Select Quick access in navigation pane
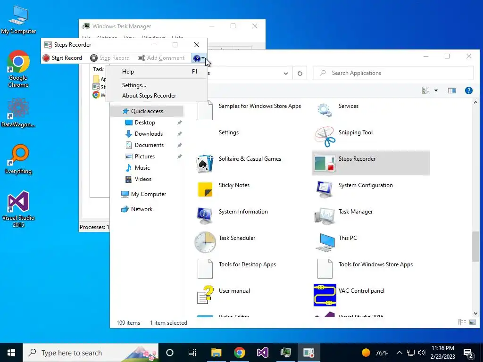This screenshot has width=483, height=362. tap(147, 111)
